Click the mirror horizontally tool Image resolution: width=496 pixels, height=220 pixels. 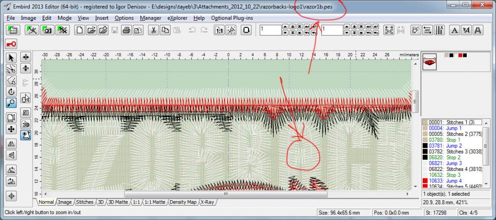(11, 144)
